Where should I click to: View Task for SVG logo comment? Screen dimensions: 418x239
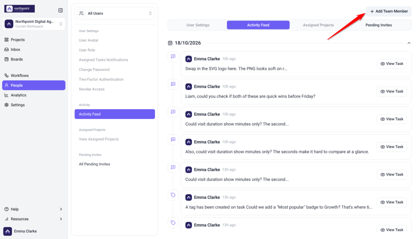391,64
